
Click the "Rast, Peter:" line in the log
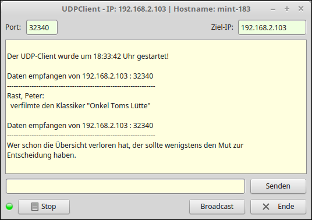click(x=26, y=96)
